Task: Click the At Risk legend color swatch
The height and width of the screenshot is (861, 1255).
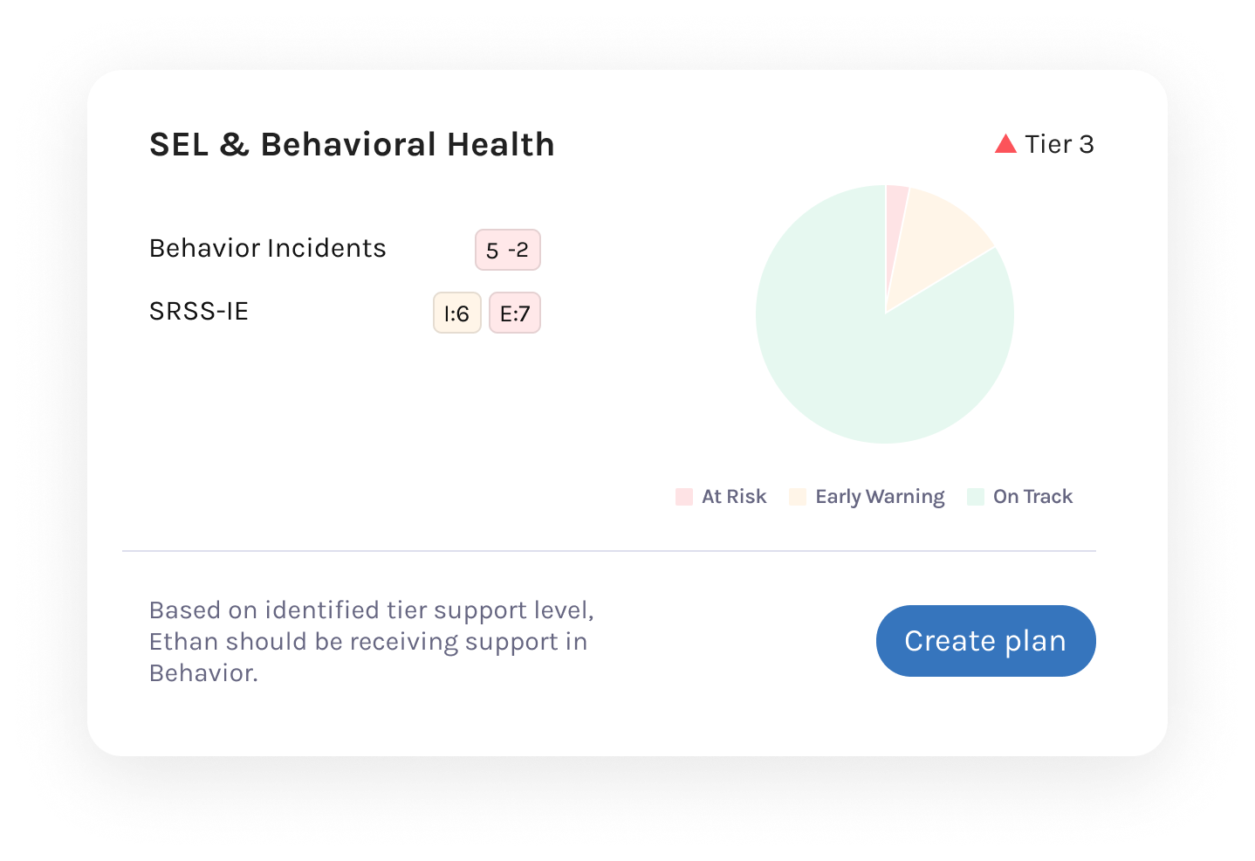Action: coord(684,497)
